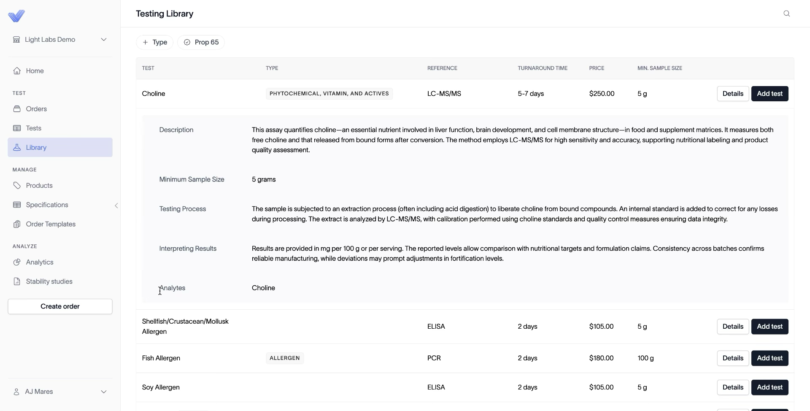The image size is (810, 411).
Task: Open Orders via box icon
Action: 17,109
